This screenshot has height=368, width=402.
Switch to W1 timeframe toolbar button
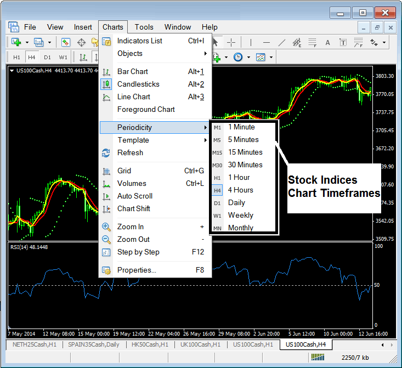63,57
